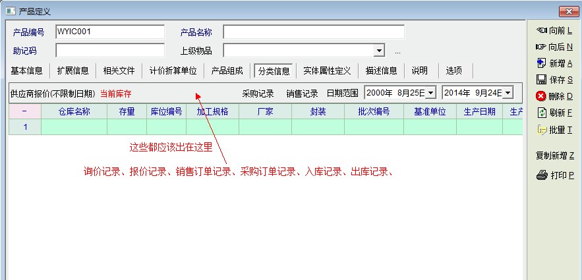Click the 刷新 (refresh) icon
The height and width of the screenshot is (280, 582).
pyautogui.click(x=541, y=113)
